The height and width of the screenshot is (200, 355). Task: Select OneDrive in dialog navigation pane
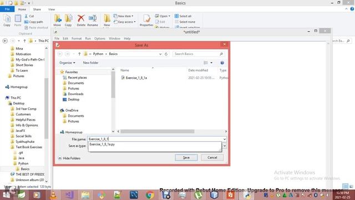(72, 111)
